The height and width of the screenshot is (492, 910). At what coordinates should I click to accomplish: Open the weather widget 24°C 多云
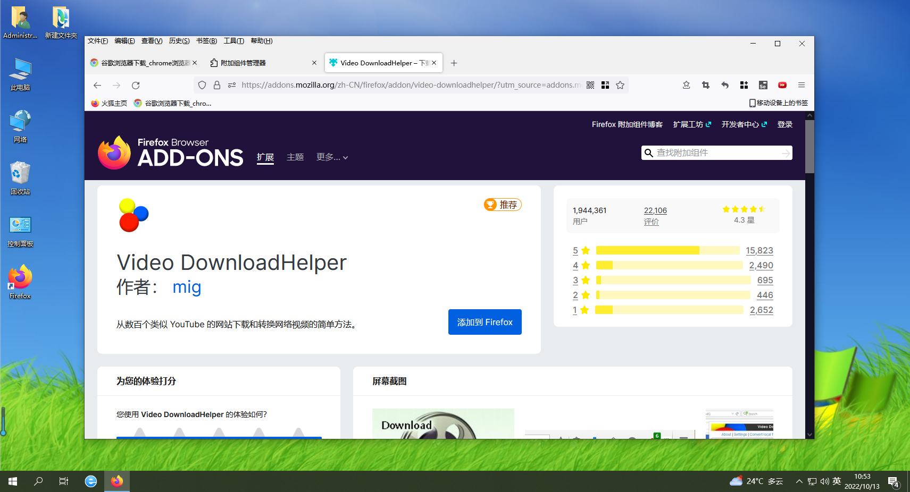click(x=756, y=481)
